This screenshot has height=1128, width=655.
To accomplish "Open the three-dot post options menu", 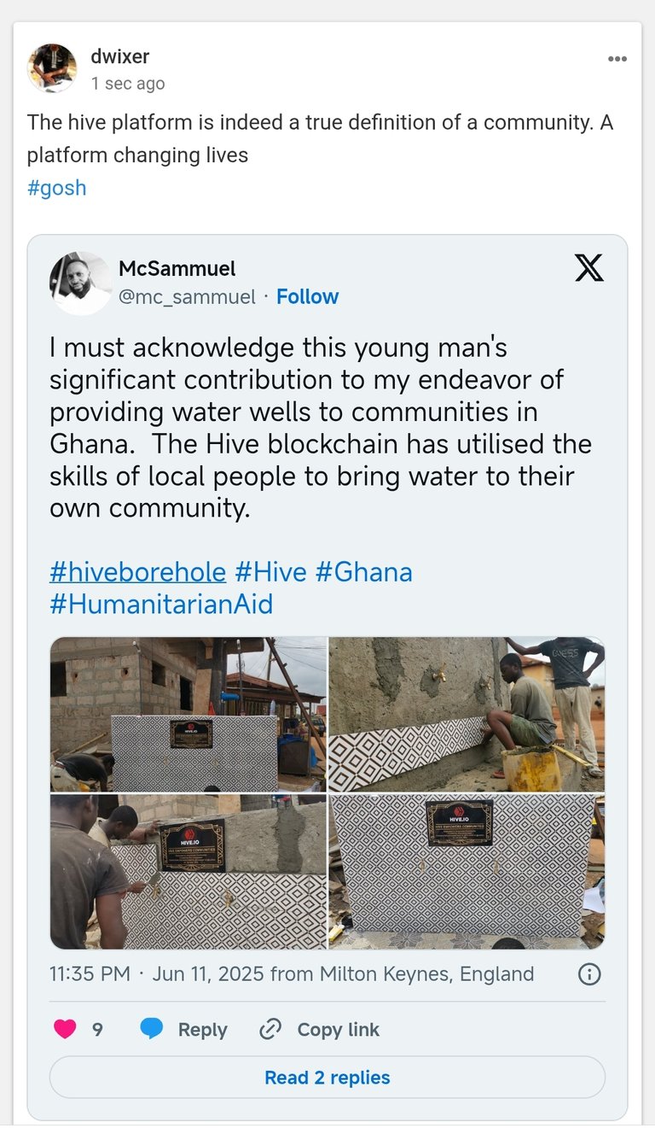I will [x=617, y=59].
